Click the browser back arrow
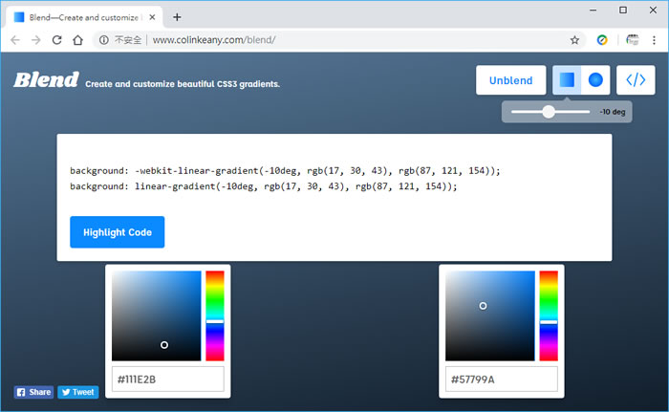 [x=15, y=40]
